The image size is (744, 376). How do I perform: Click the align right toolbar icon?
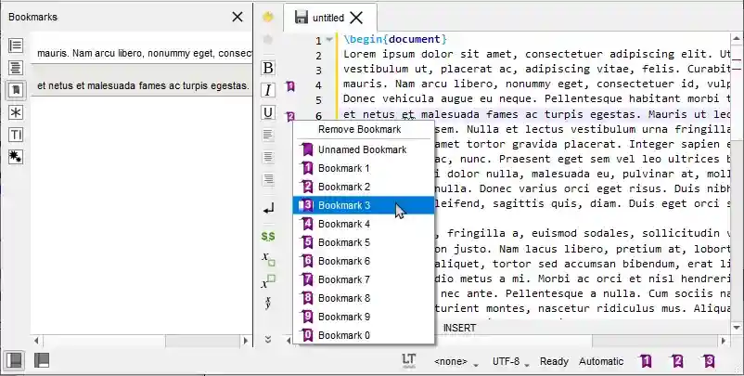[x=268, y=179]
